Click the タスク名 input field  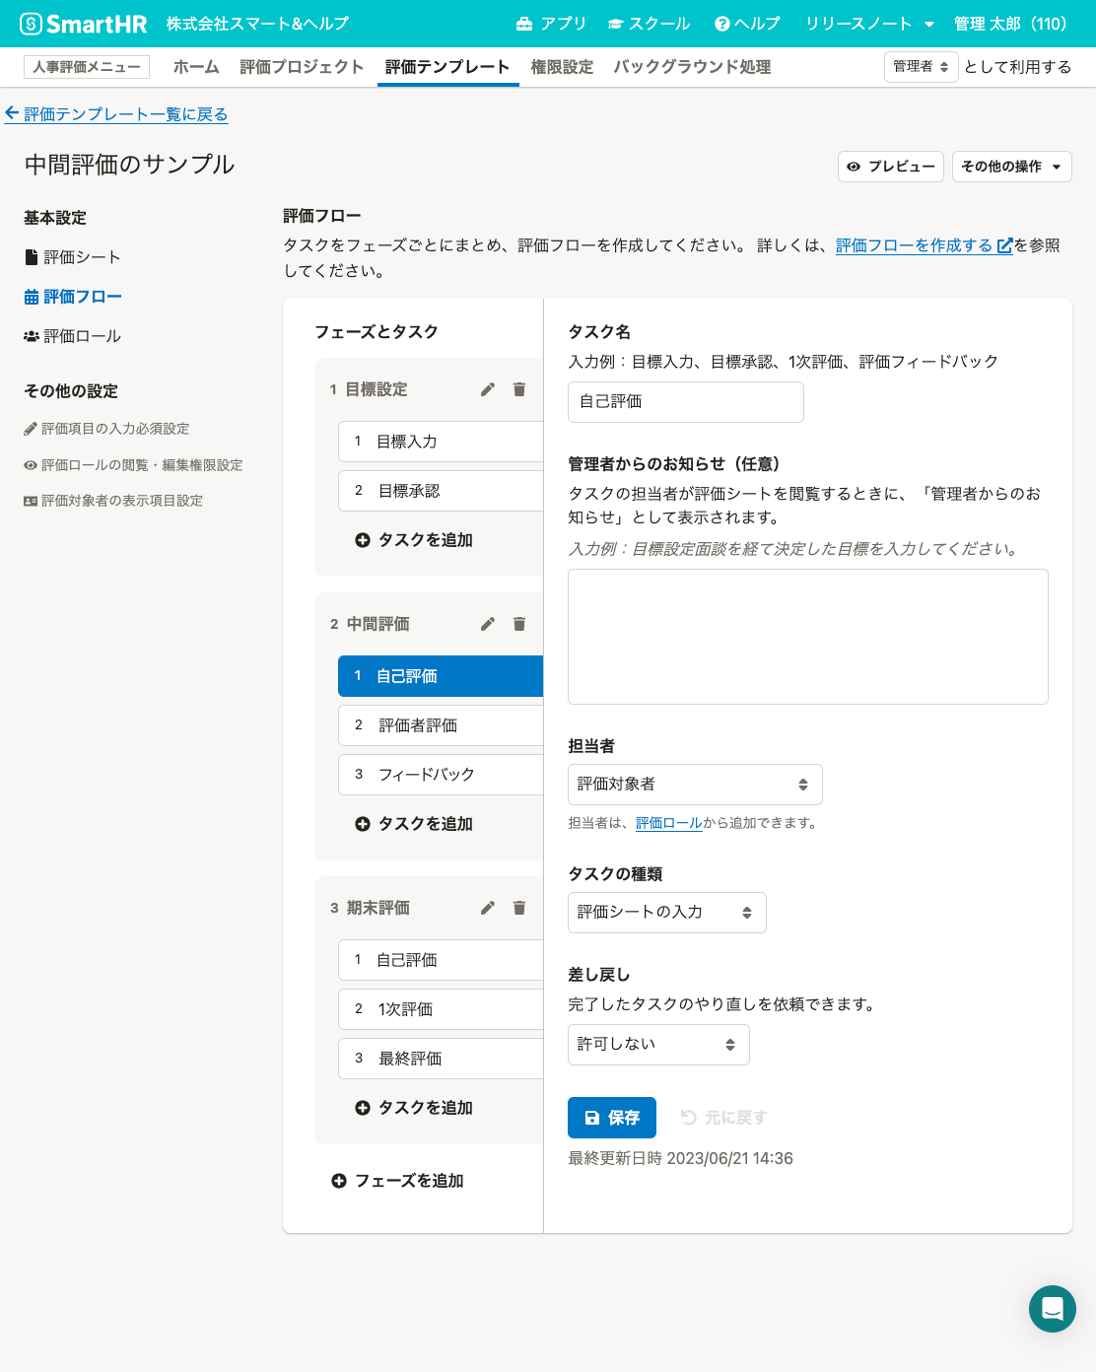click(x=686, y=402)
